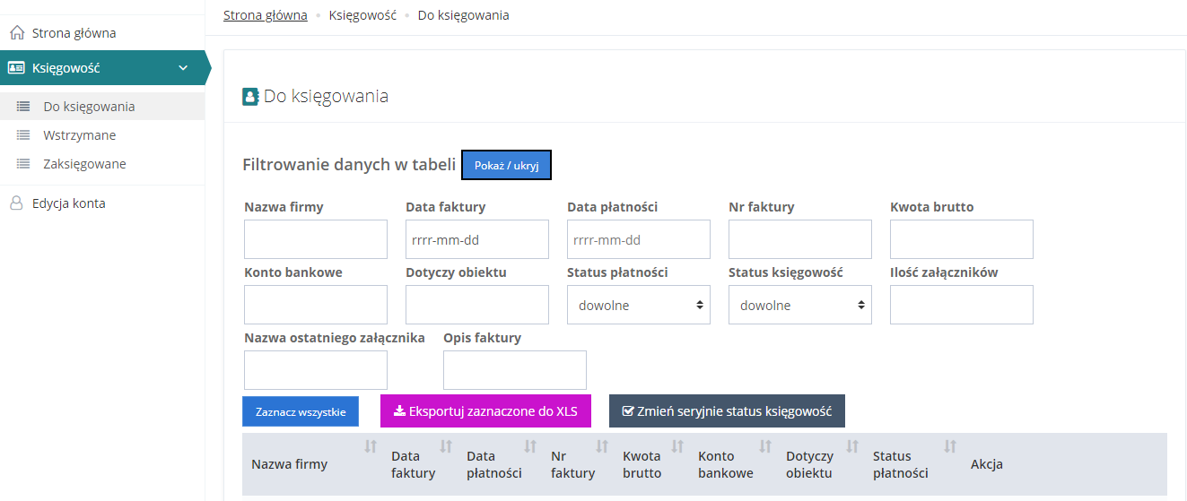Click Eksportuj zaznaczone do XLS button
This screenshot has width=1187, height=501.
pyautogui.click(x=485, y=411)
